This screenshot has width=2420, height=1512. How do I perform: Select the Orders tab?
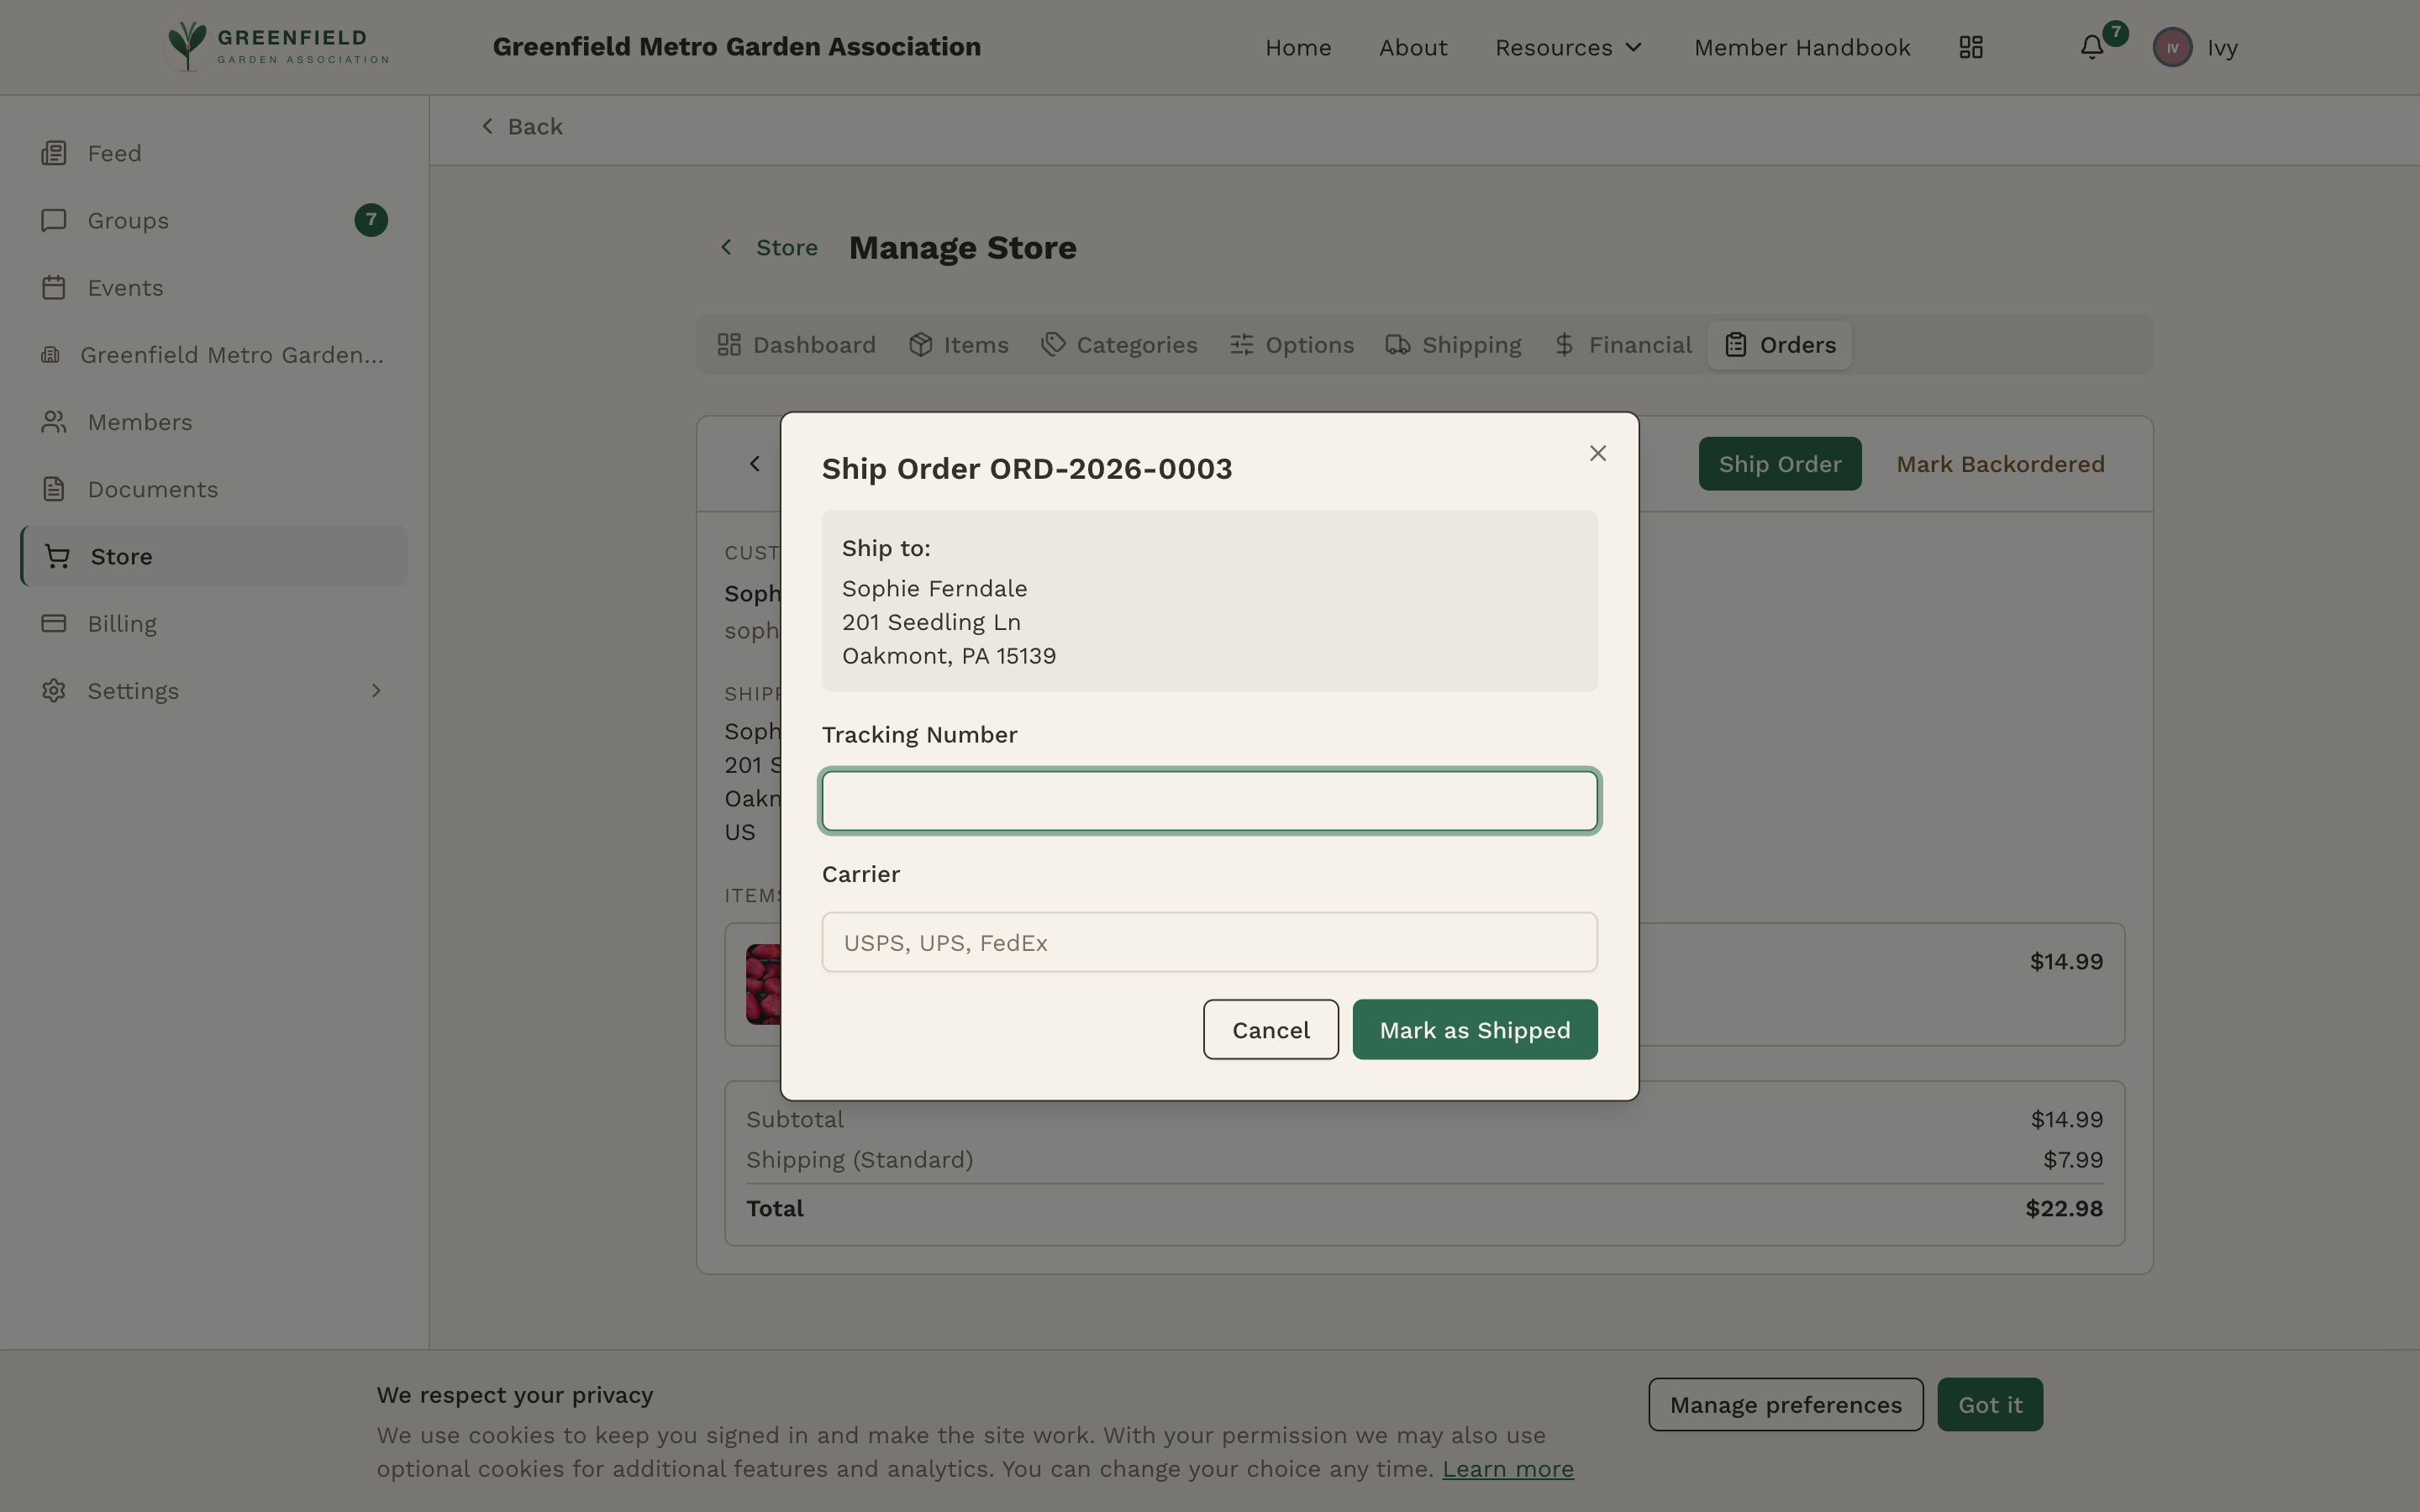[1779, 345]
